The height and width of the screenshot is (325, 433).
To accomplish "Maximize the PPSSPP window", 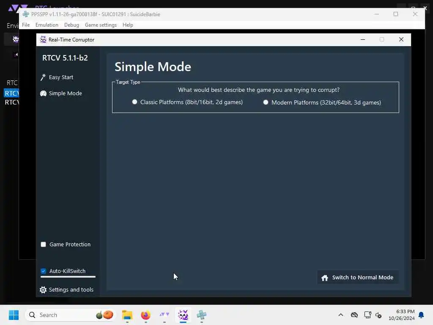I will pos(396,14).
